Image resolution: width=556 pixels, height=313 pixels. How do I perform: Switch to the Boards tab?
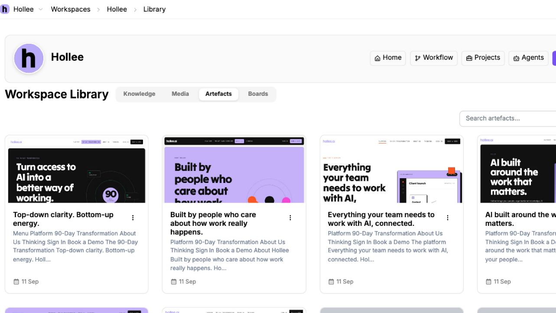(258, 94)
